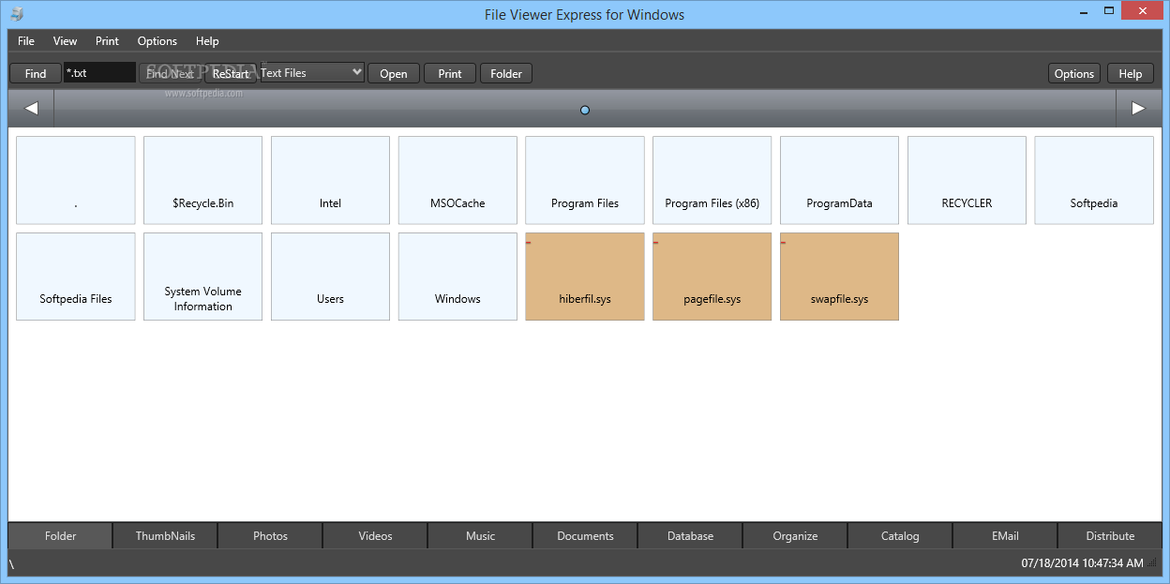The height and width of the screenshot is (584, 1170).
Task: Switch to the Music tab
Action: (480, 536)
